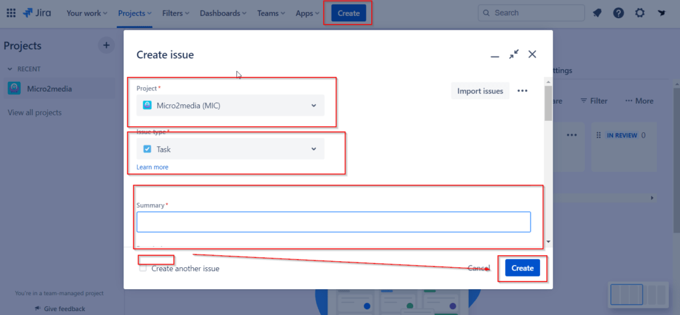Open the notifications bell icon

pos(597,13)
